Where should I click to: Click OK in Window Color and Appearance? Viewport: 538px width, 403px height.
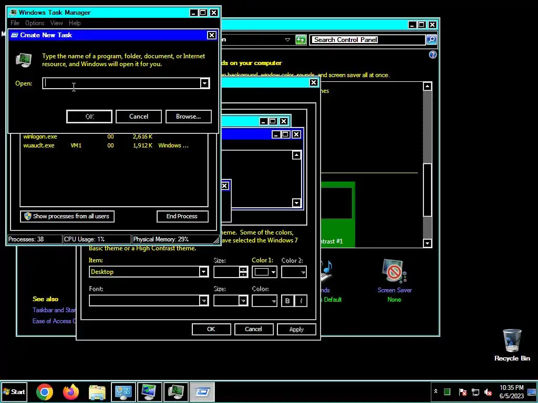click(x=211, y=329)
